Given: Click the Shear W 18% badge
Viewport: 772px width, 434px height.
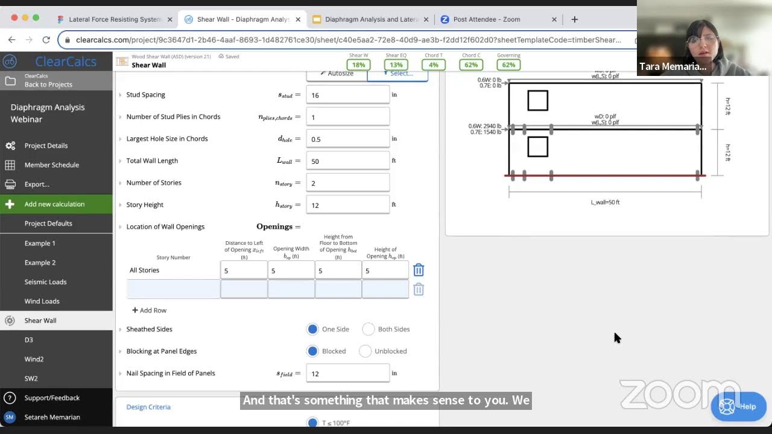Looking at the screenshot, I should [x=358, y=64].
